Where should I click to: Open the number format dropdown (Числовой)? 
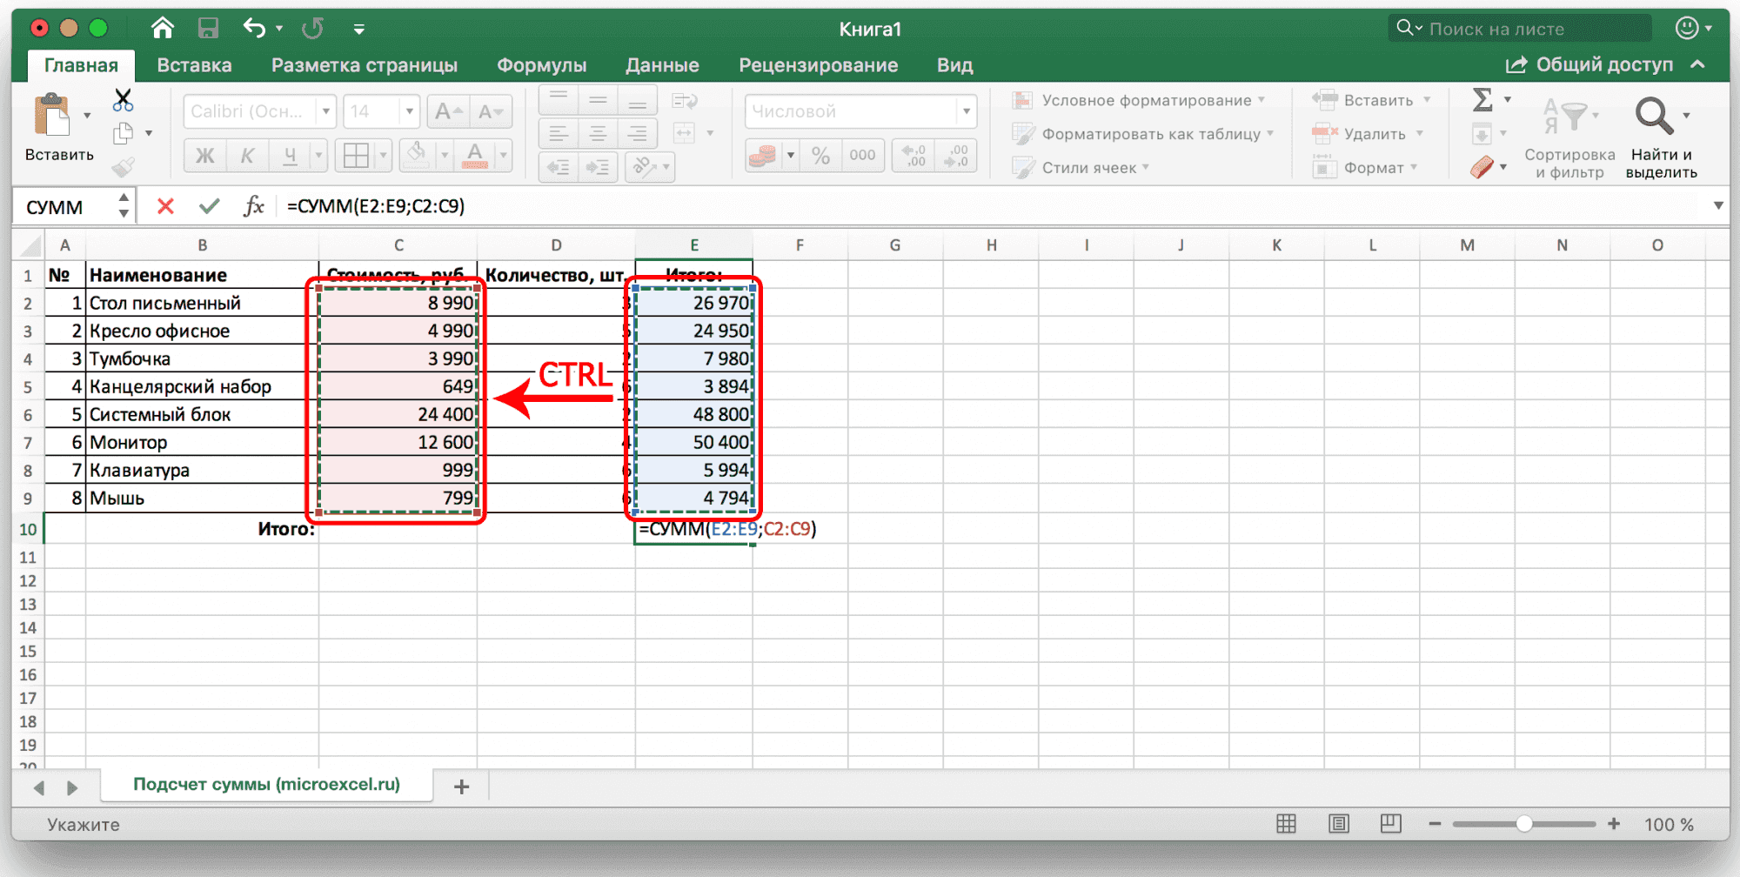pyautogui.click(x=966, y=111)
